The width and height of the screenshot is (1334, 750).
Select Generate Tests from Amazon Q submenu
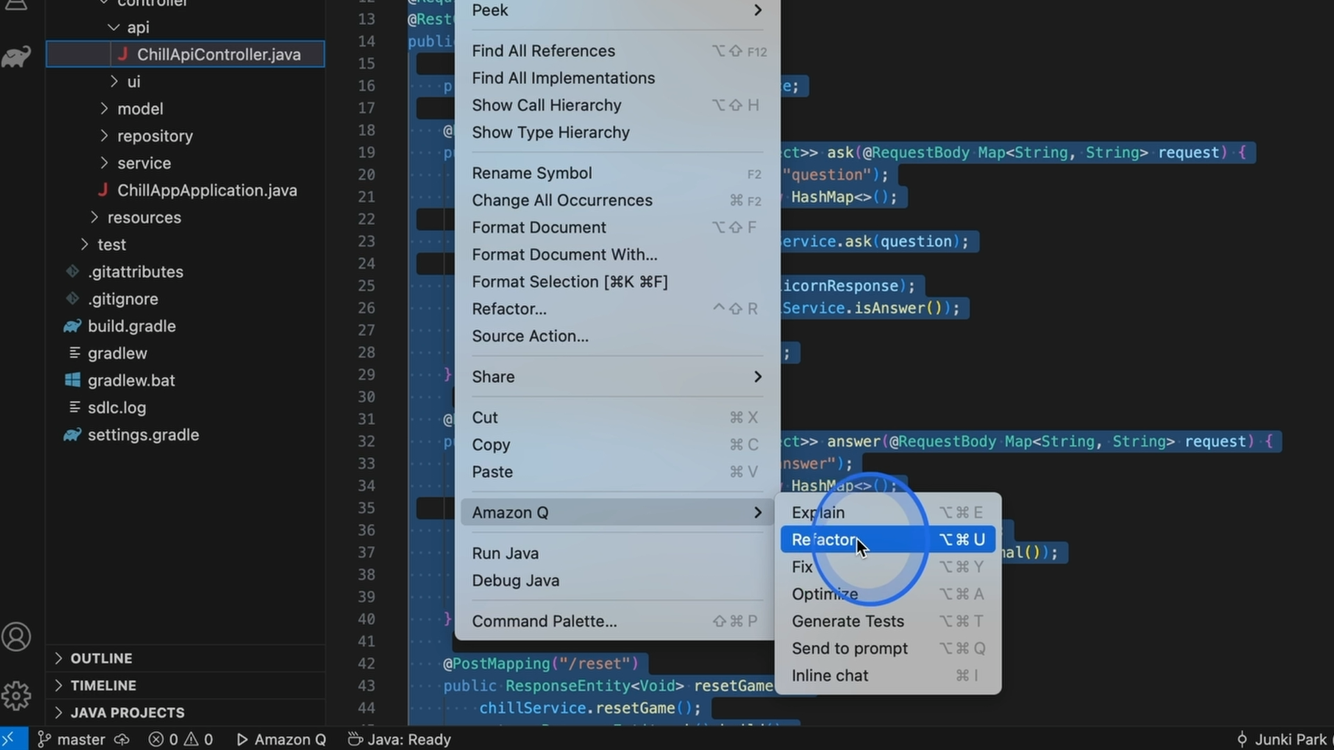(x=848, y=622)
